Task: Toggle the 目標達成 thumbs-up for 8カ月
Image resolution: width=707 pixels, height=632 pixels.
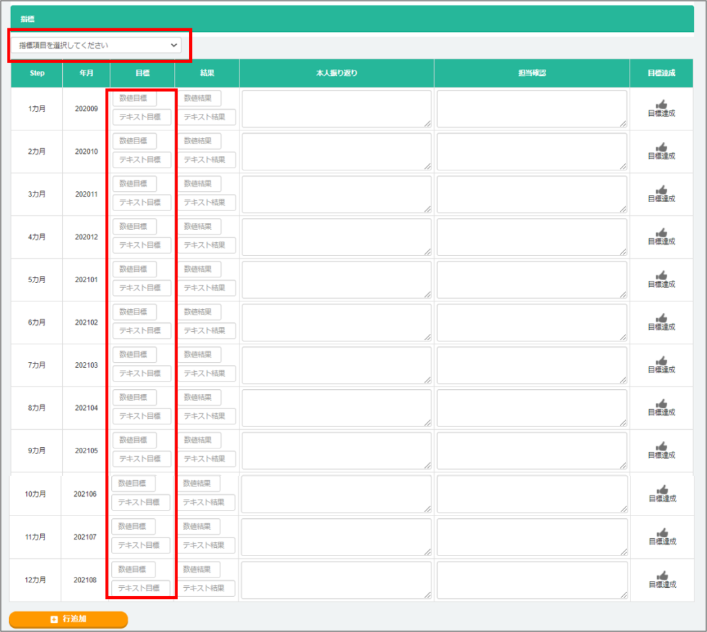Action: click(x=661, y=404)
